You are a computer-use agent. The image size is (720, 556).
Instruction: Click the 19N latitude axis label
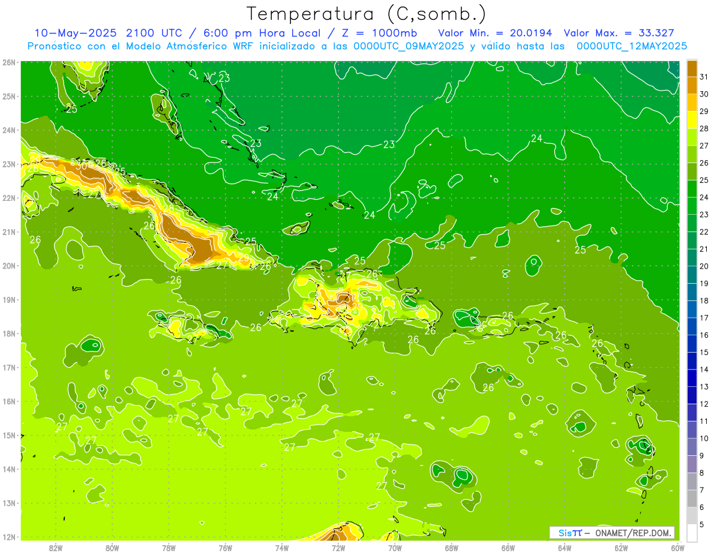[9, 300]
